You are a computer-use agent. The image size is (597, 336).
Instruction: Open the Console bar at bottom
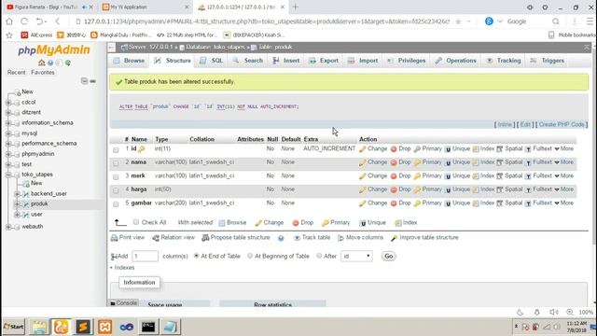click(123, 302)
